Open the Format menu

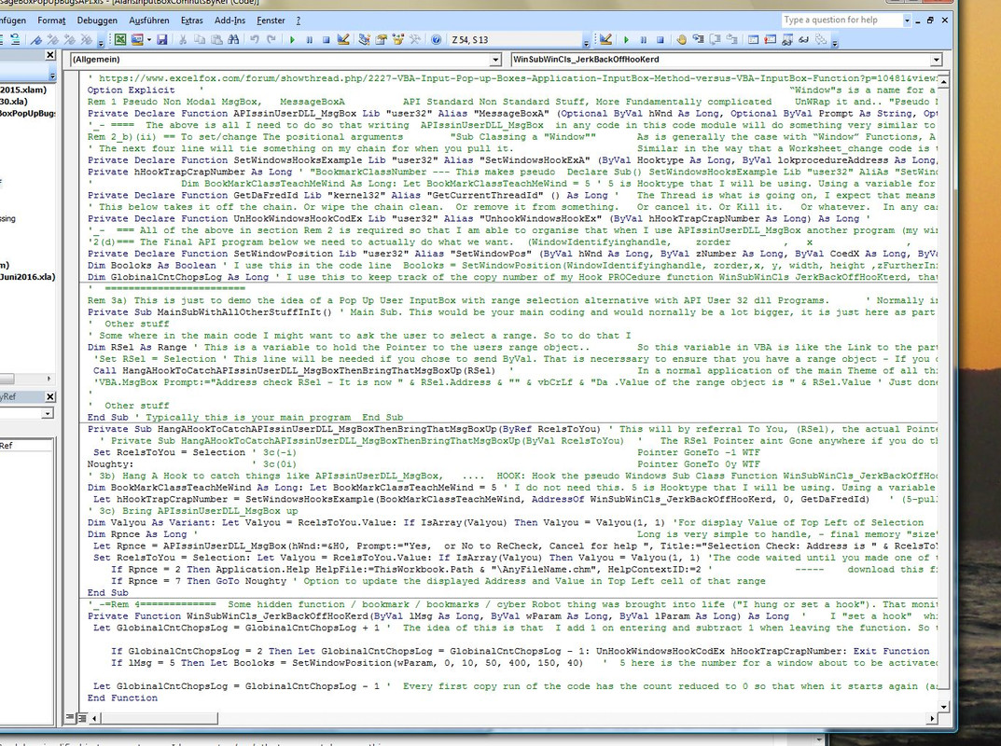51,21
